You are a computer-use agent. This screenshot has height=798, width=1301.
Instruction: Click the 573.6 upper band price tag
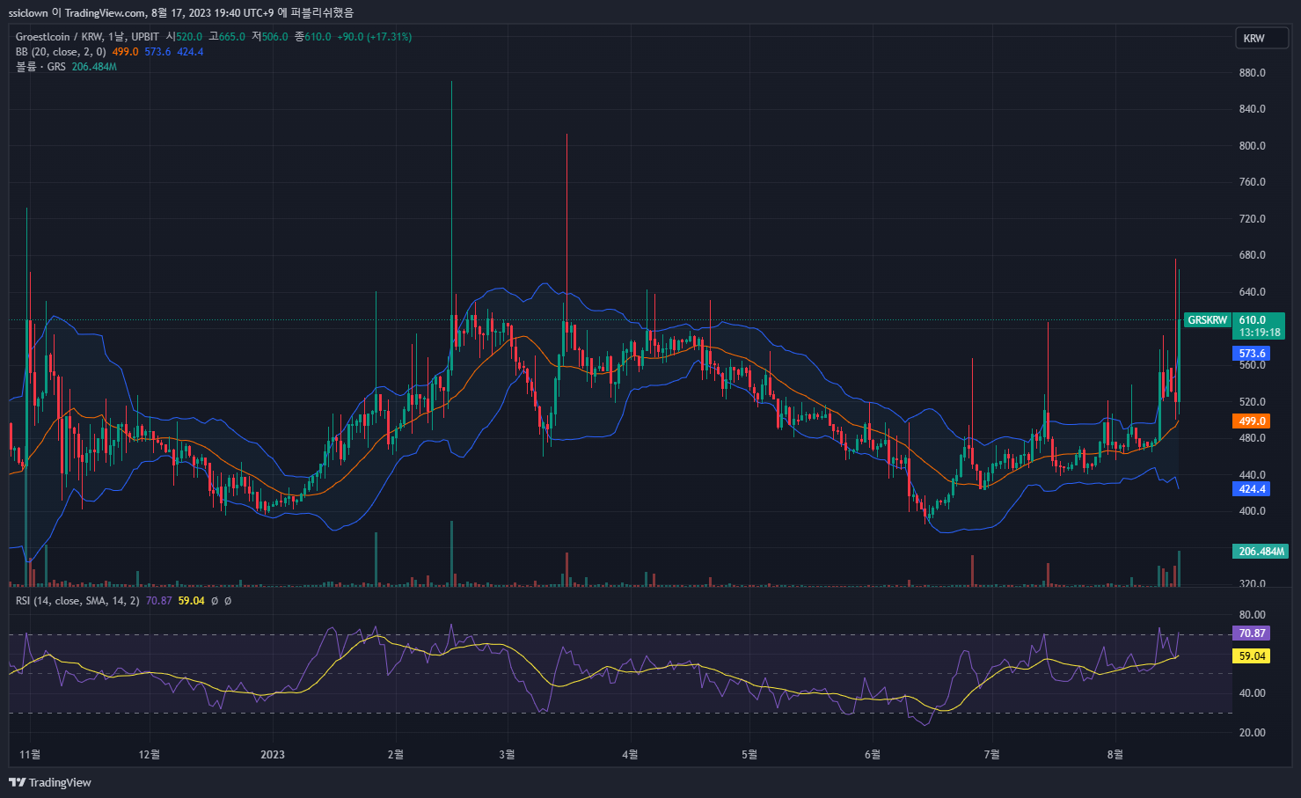click(x=1252, y=354)
